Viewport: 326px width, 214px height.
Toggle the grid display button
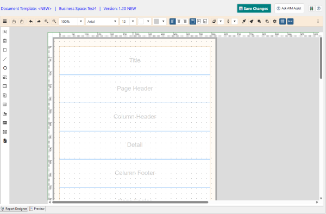(x=283, y=21)
